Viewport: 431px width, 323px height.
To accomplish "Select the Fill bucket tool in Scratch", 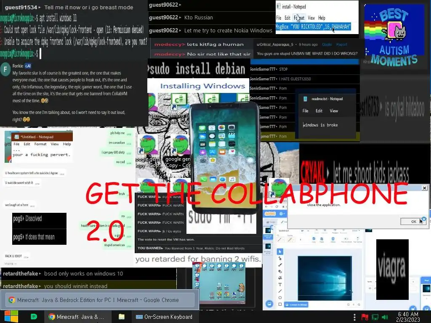I will (x=280, y=278).
